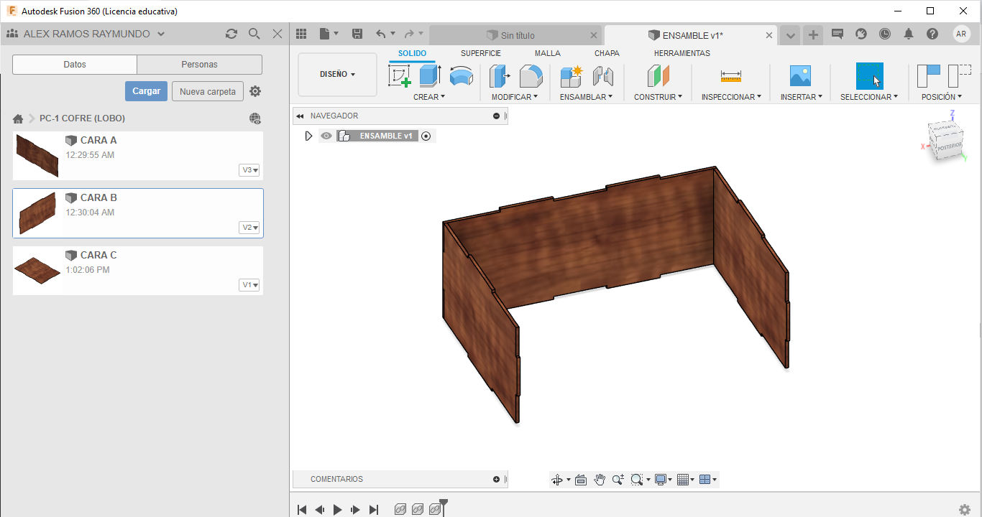Toggle visibility eye of ENSAMBLE v1

coord(326,136)
